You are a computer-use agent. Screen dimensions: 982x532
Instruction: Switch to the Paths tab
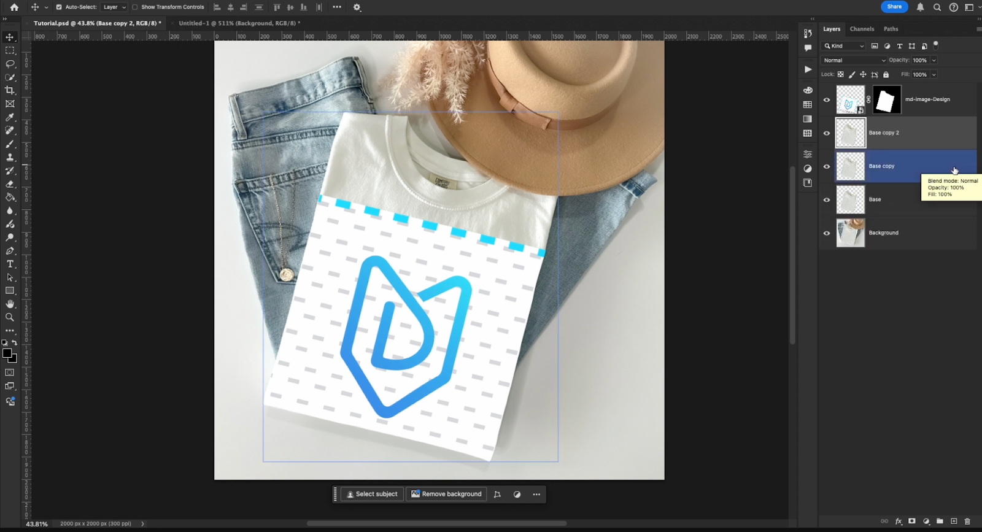pyautogui.click(x=891, y=29)
